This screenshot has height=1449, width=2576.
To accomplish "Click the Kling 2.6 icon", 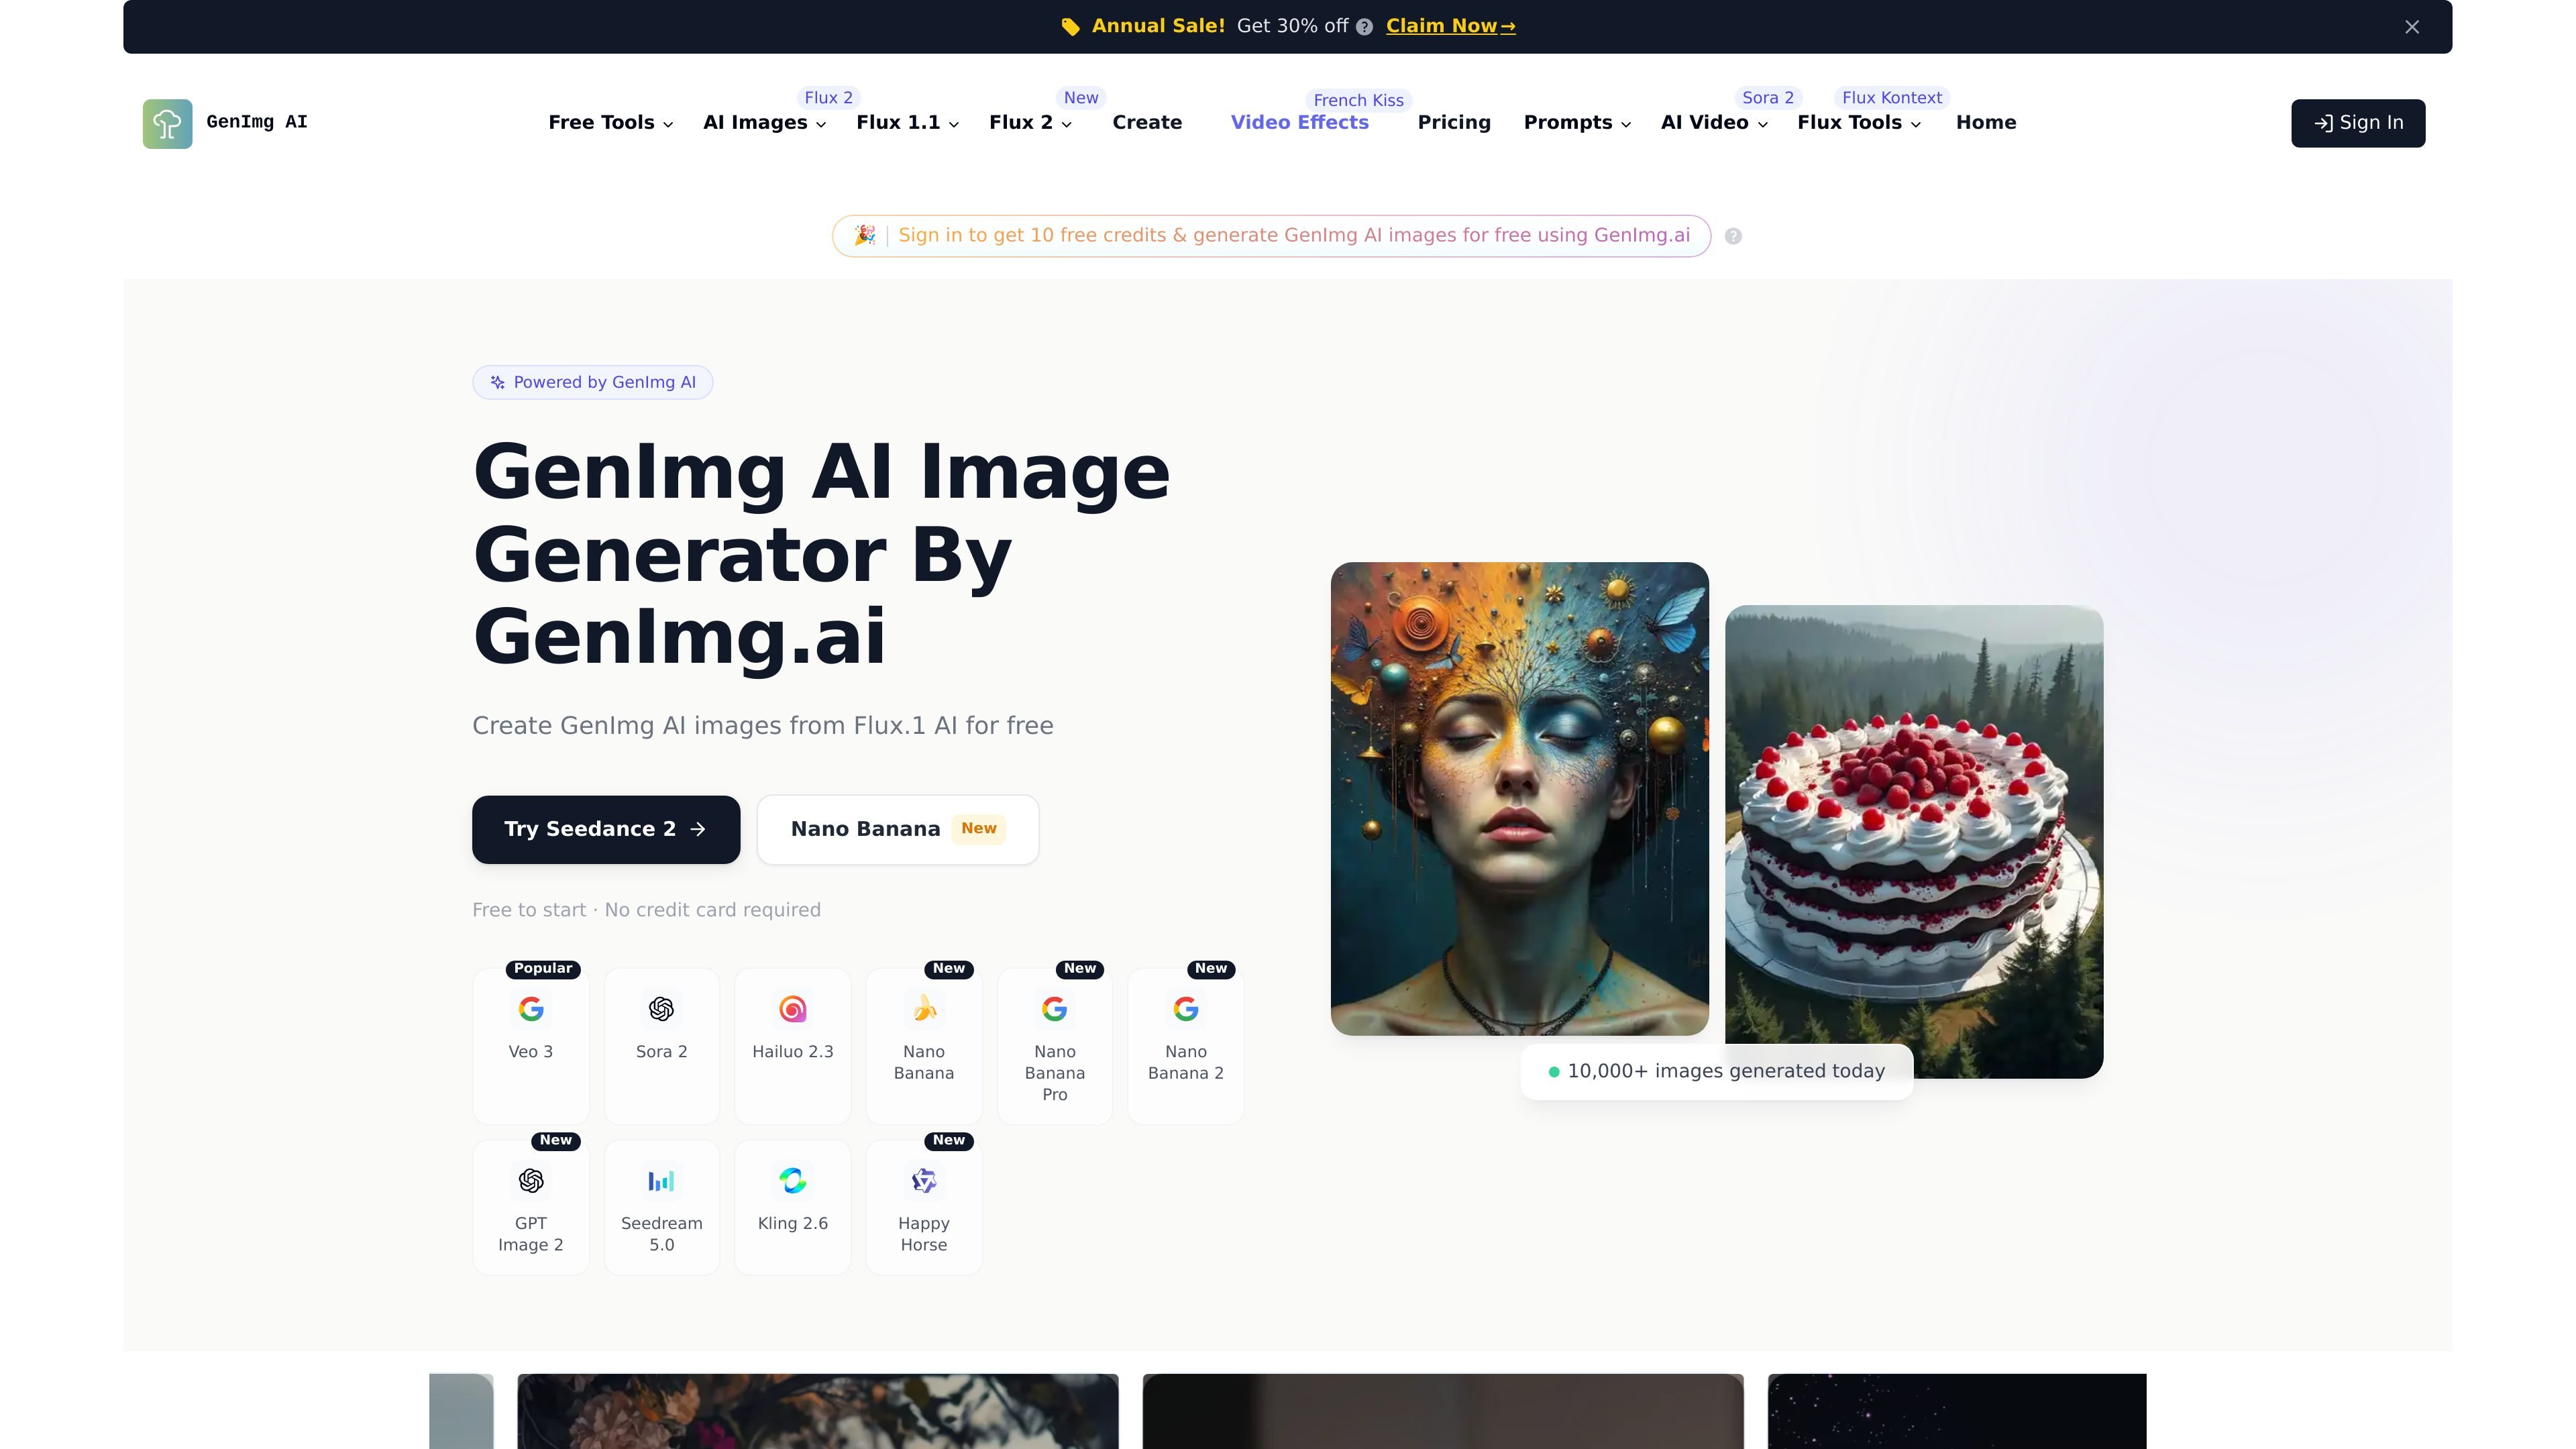I will point(792,1181).
